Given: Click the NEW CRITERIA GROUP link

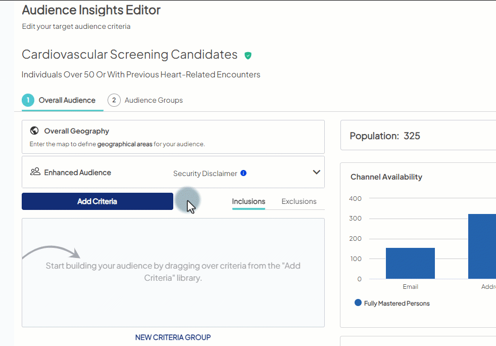Looking at the screenshot, I should tap(173, 337).
